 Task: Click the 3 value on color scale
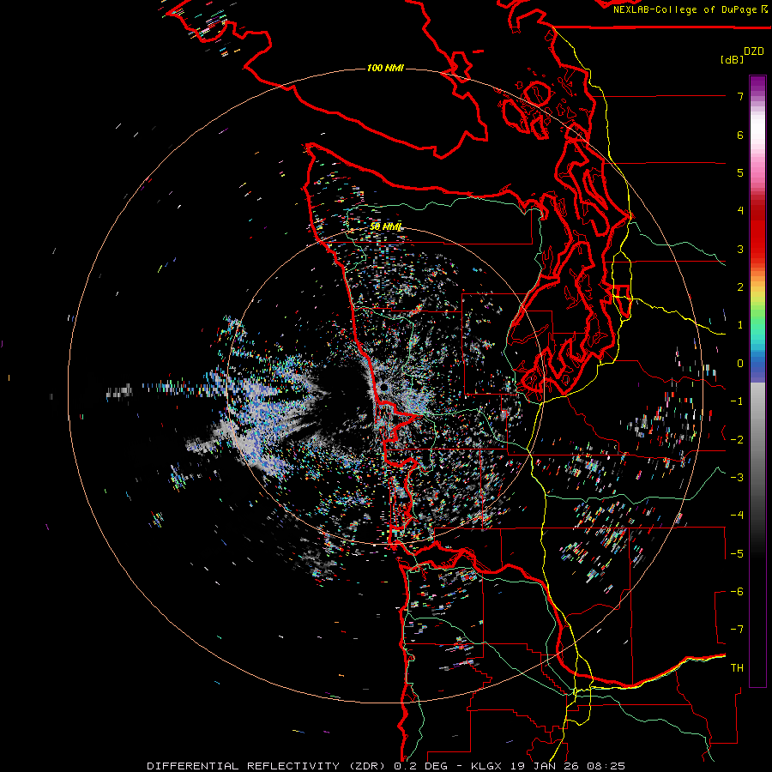(x=740, y=249)
